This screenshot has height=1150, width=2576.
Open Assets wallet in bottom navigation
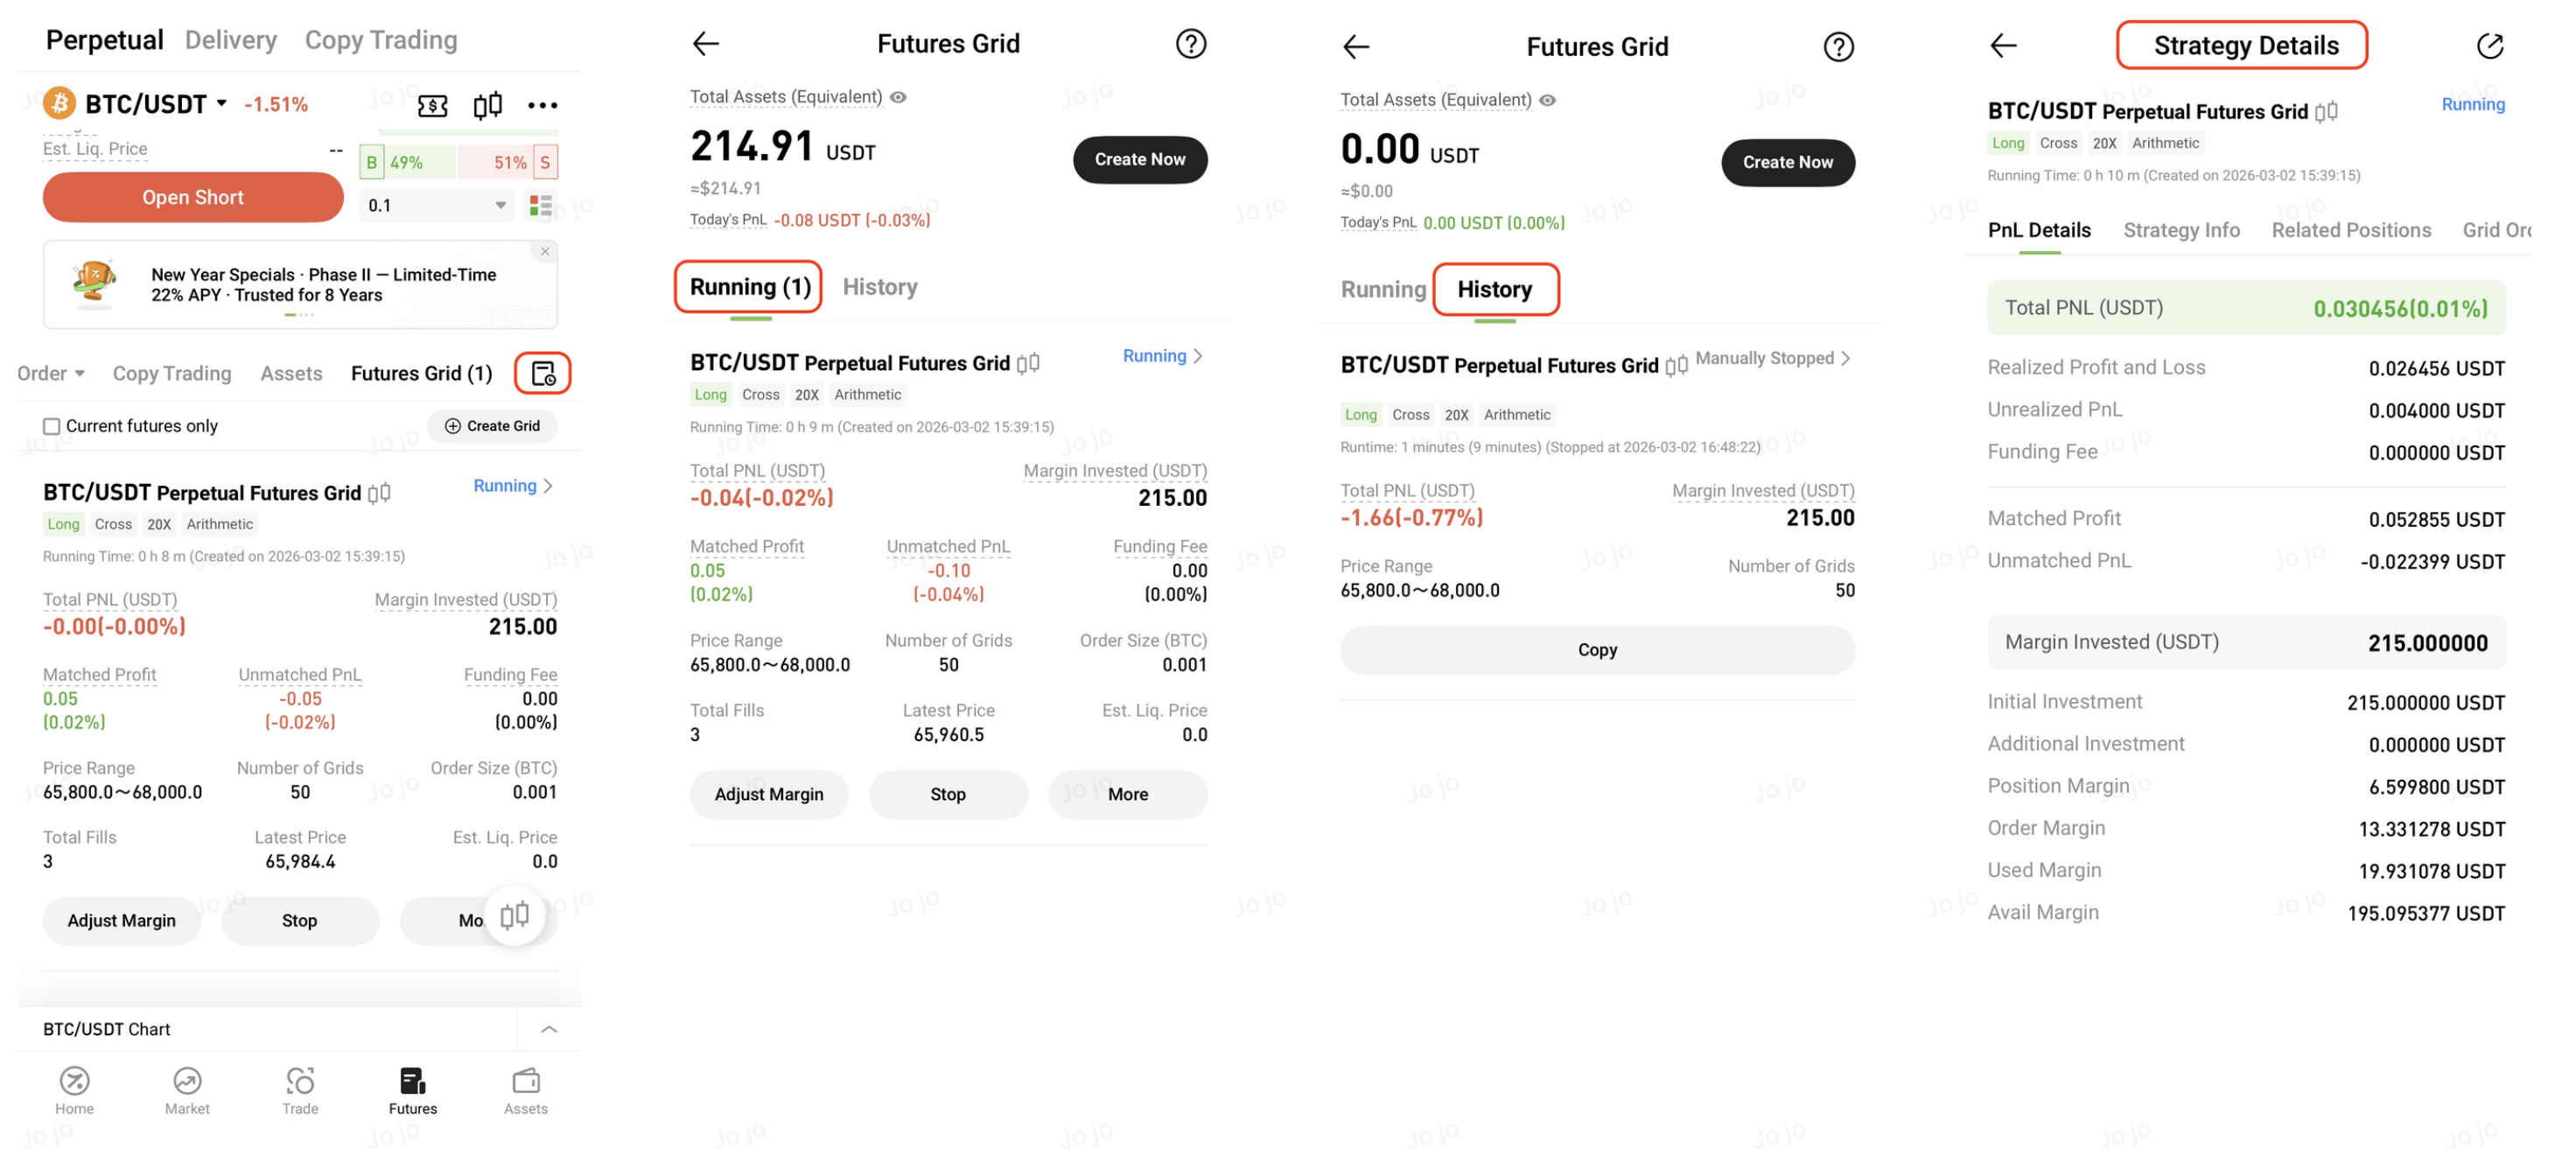525,1089
